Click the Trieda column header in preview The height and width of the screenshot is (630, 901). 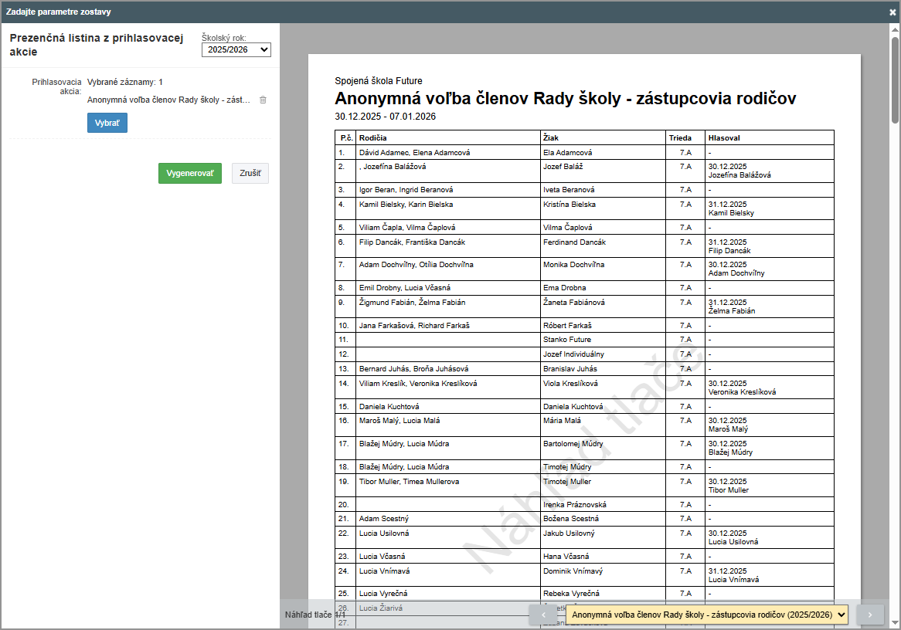[x=680, y=137]
